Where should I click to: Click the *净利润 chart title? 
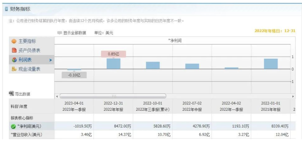click(175, 41)
